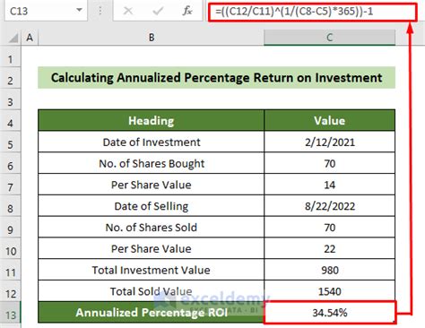The width and height of the screenshot is (425, 328).
Task: Select the cell with 2/12/2021
Action: [329, 142]
